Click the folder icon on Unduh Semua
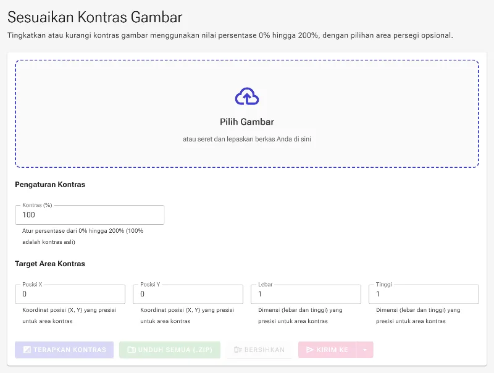 coord(132,350)
